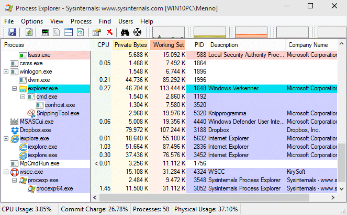
Task: Sort by Company Name column header
Action: click(x=311, y=45)
